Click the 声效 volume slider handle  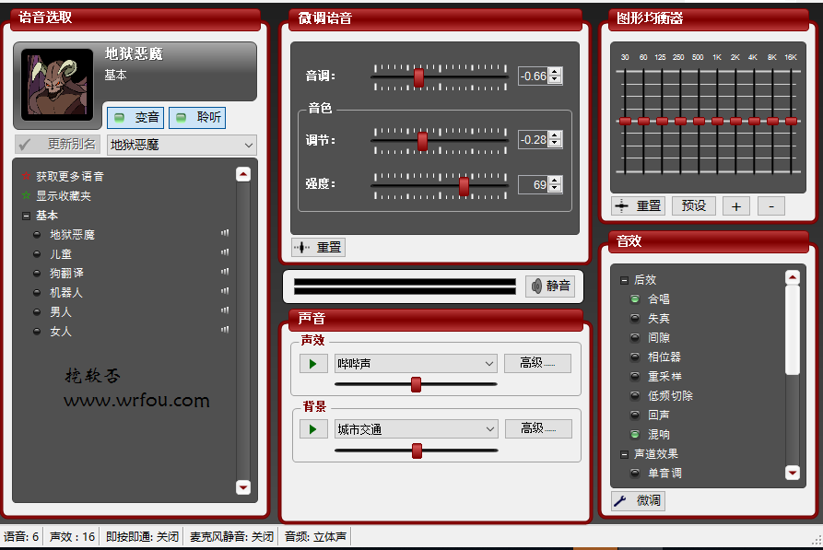416,384
